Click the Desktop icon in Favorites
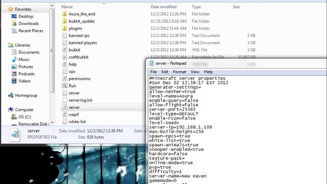 point(14,16)
